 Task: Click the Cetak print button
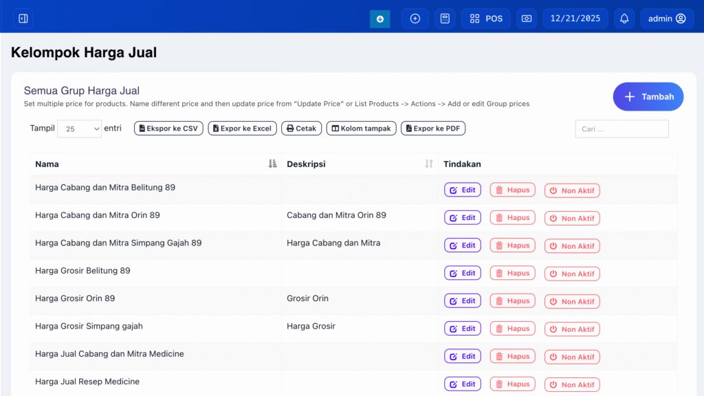[301, 129]
